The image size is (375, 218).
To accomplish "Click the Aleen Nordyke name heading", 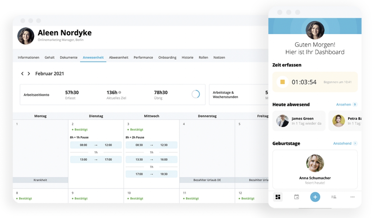I will point(65,33).
